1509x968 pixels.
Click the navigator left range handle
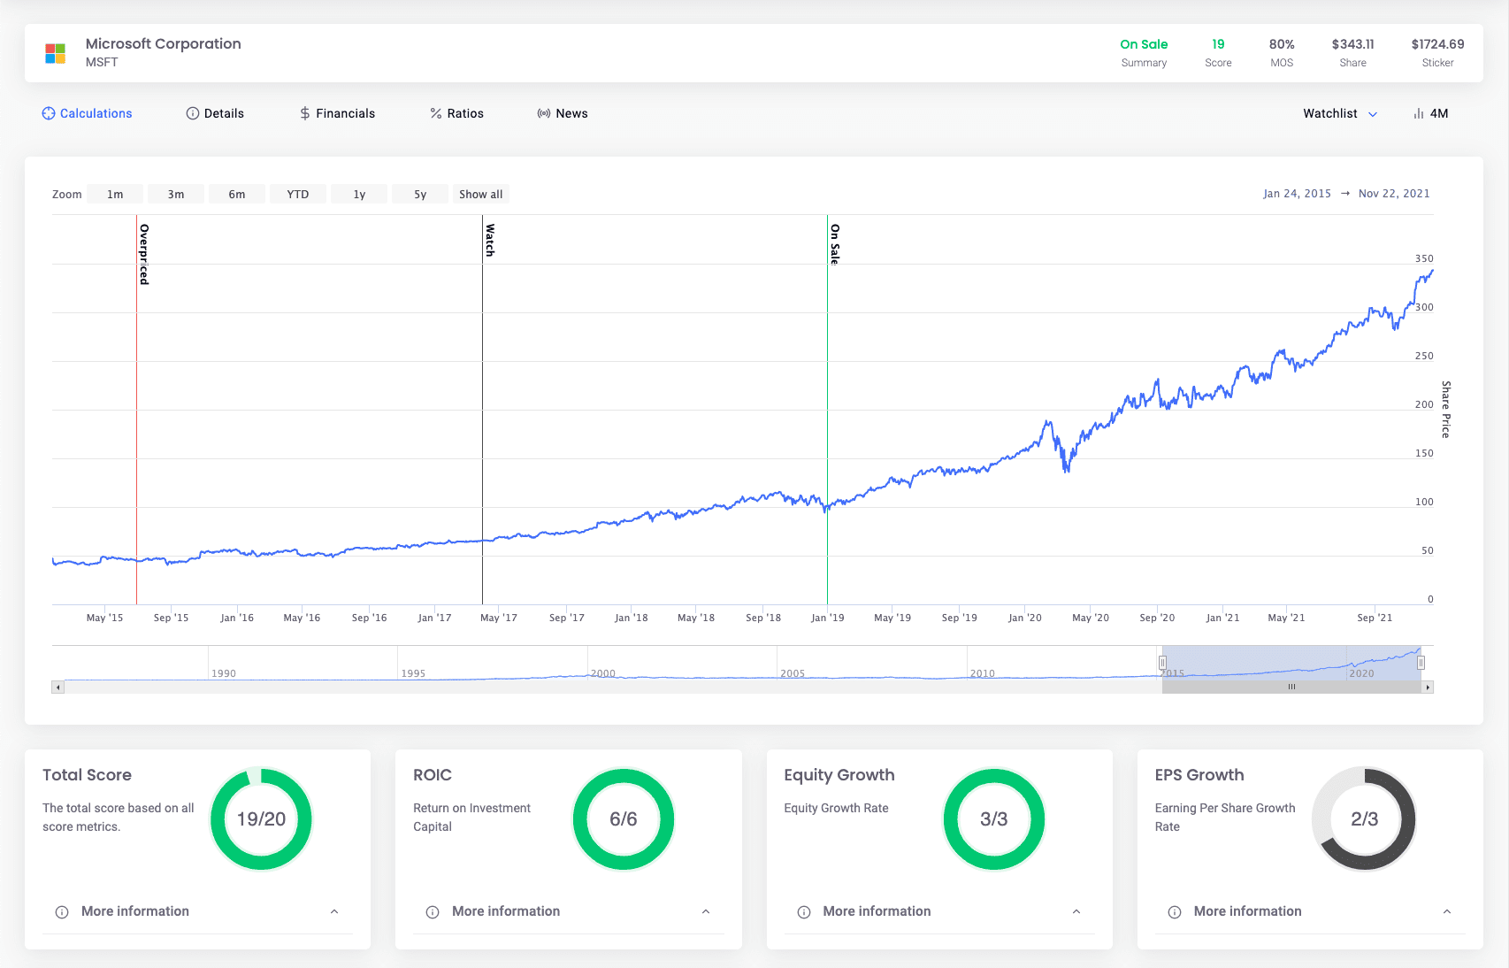1162,663
